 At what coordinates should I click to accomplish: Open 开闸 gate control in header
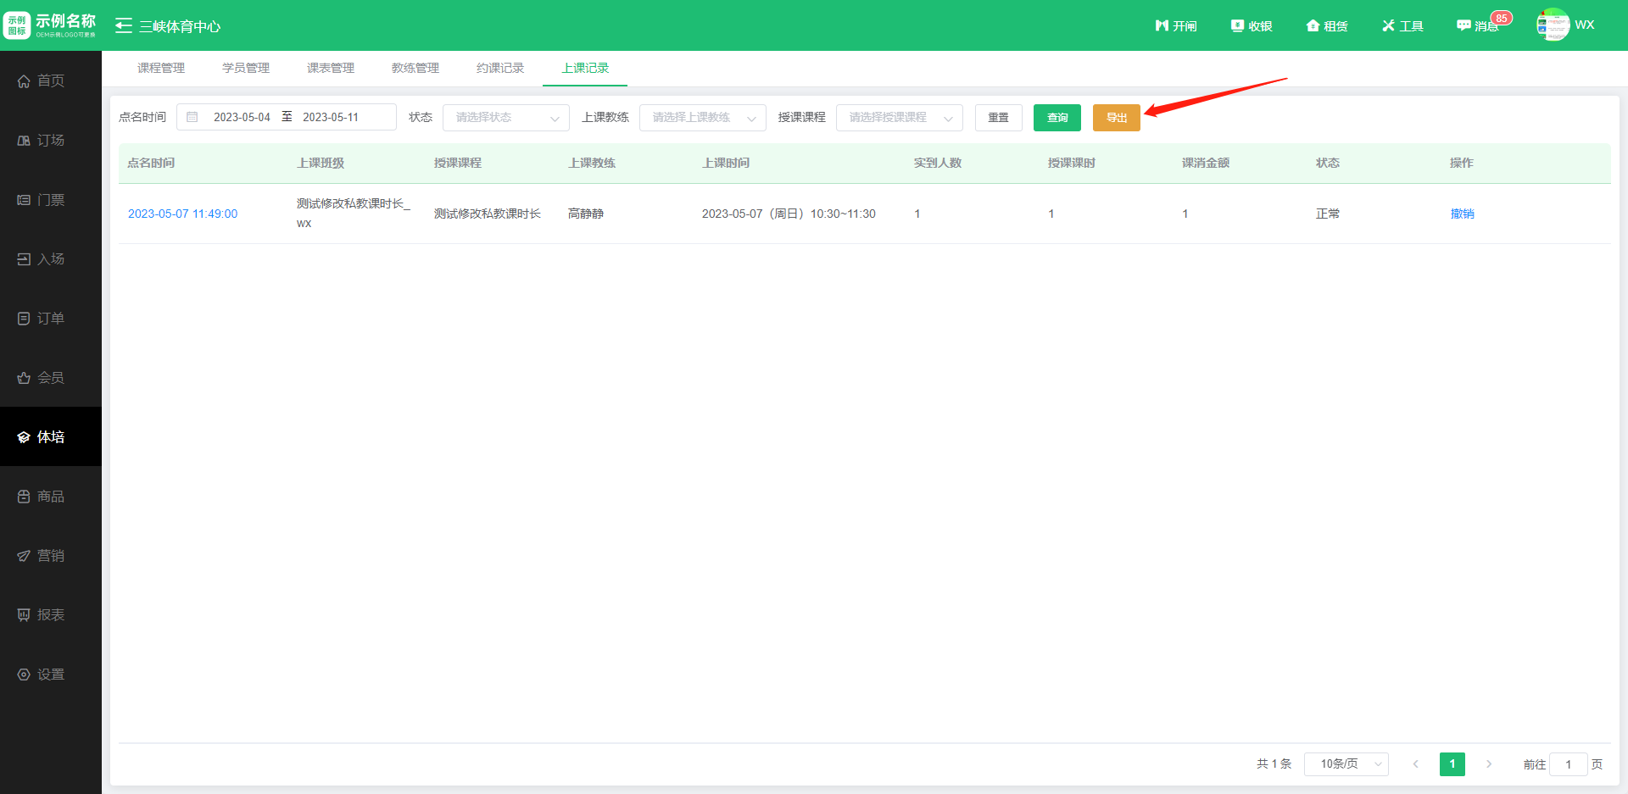pos(1176,26)
